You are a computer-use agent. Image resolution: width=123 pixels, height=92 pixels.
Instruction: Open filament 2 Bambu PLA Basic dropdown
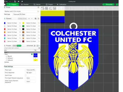[31, 23]
